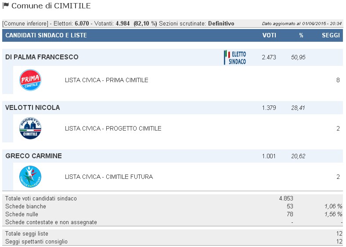The image size is (346, 247).
Task: Click the VOTI column header
Action: coord(269,35)
